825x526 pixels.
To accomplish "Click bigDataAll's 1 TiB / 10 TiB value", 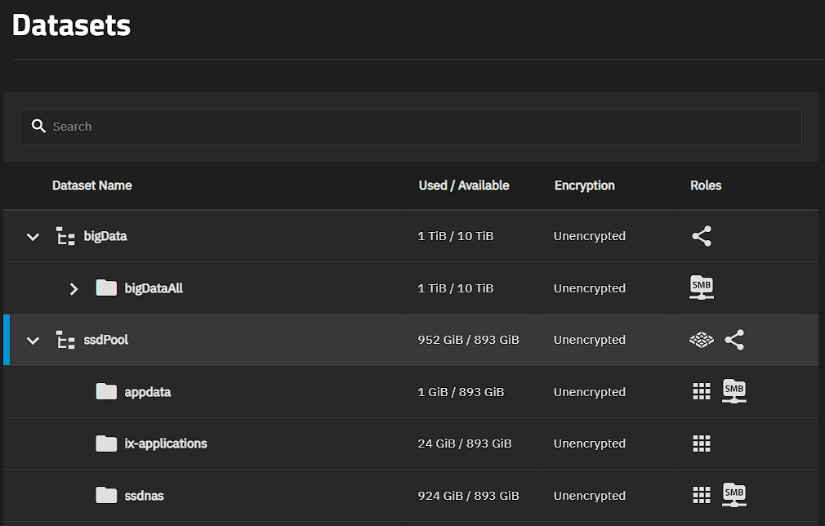I will tap(456, 288).
